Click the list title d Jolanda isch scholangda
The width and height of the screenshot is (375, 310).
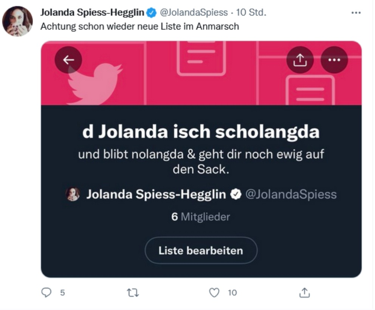tap(201, 132)
